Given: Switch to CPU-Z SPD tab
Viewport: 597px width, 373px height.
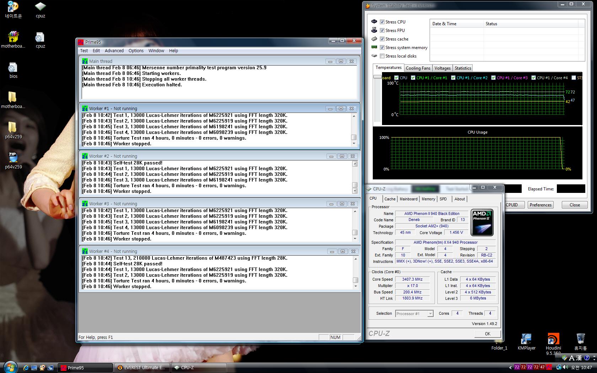Looking at the screenshot, I should [443, 199].
